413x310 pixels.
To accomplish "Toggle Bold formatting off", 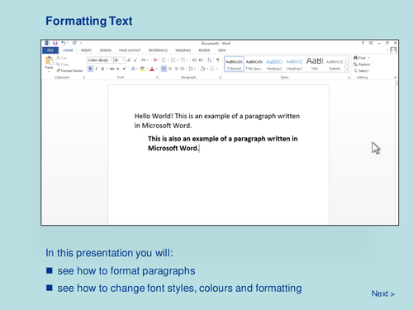I will point(90,69).
